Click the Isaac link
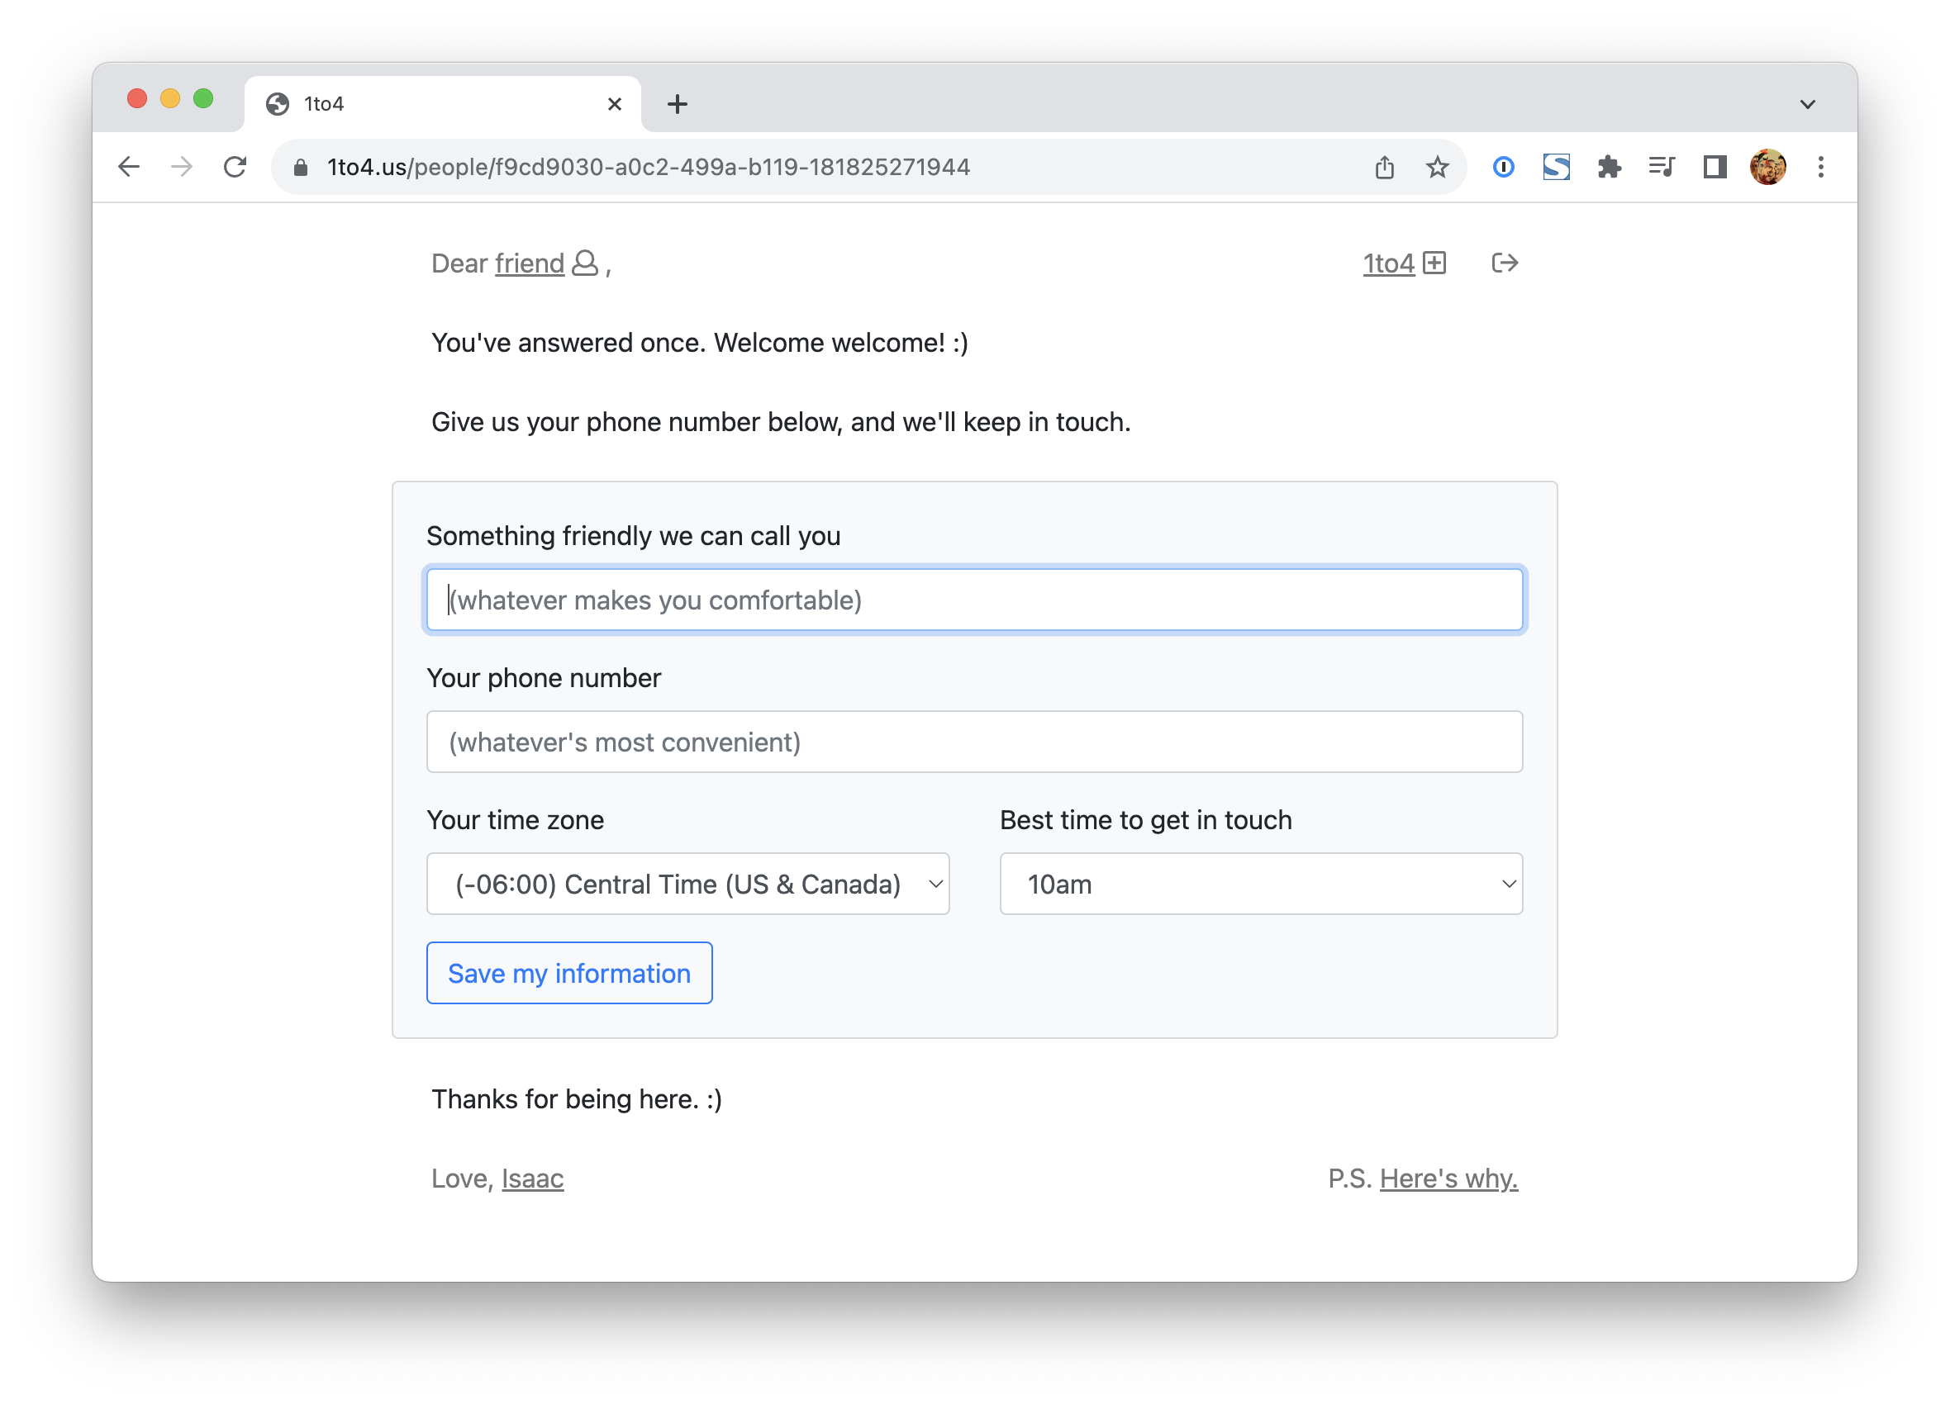This screenshot has width=1950, height=1404. click(532, 1178)
